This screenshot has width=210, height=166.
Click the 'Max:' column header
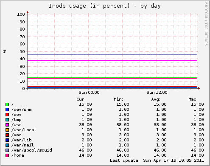coord(193,99)
